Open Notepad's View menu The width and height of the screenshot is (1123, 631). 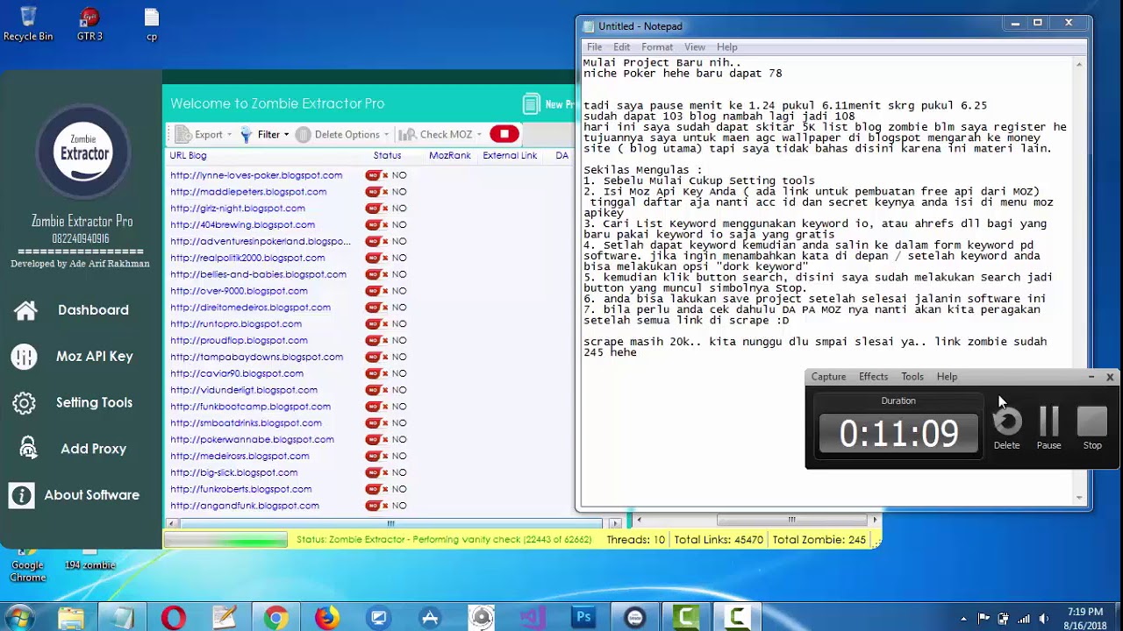pos(695,47)
